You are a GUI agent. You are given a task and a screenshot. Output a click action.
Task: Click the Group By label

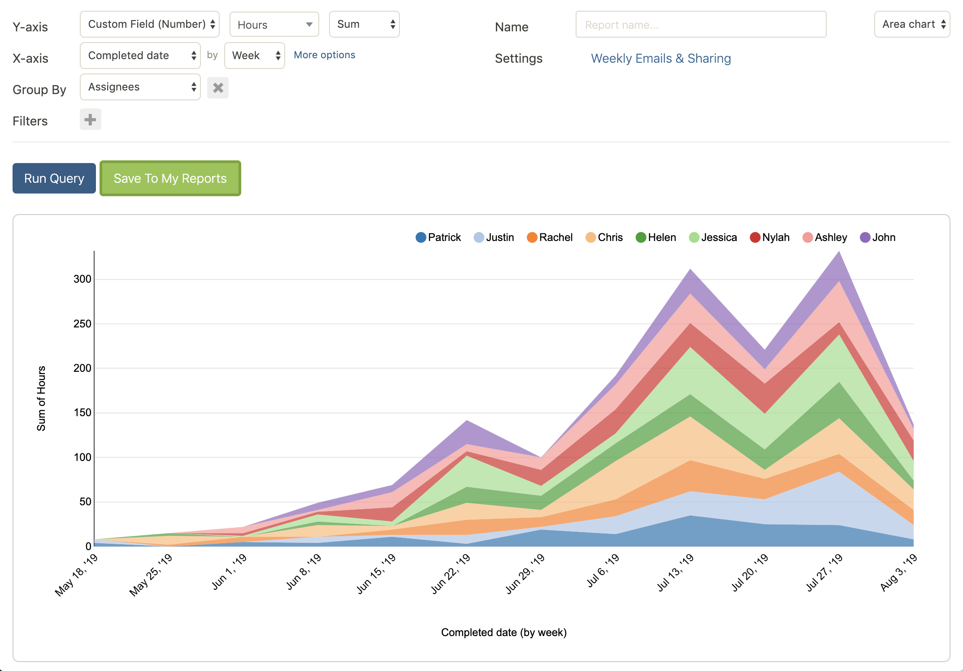point(39,90)
